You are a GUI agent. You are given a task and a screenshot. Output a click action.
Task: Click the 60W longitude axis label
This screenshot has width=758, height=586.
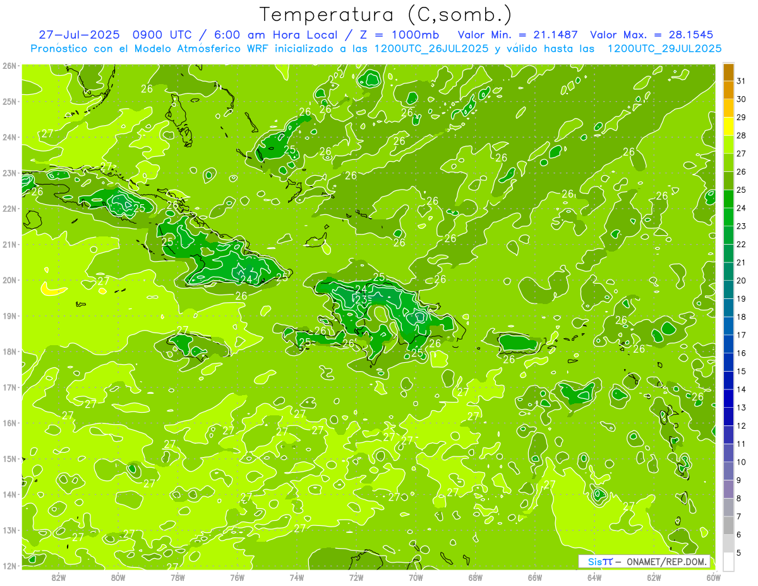(714, 577)
